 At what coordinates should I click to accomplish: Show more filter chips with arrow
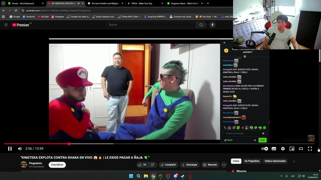(x=294, y=161)
